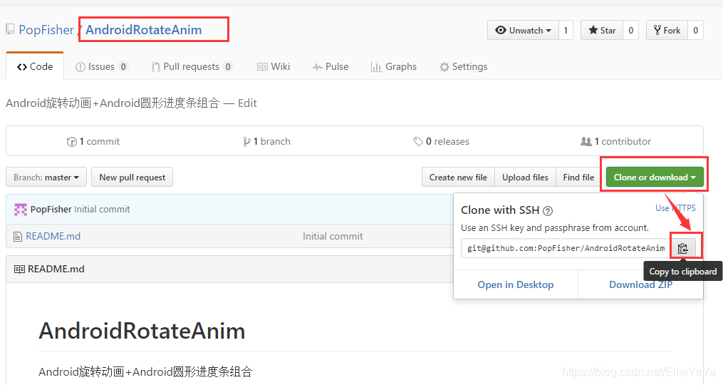Click Create new file button
The width and height of the screenshot is (723, 385).
458,178
